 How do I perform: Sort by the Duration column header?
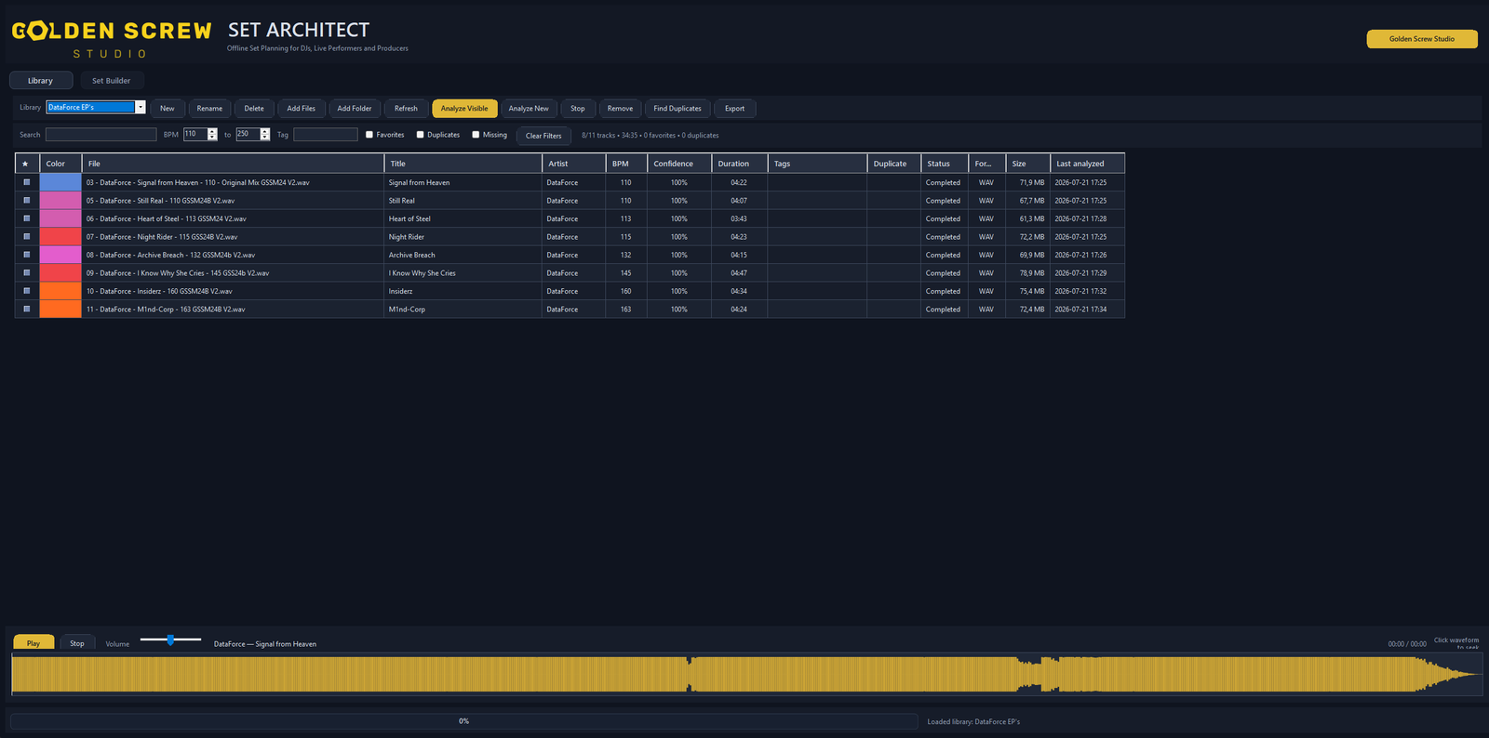coord(740,164)
